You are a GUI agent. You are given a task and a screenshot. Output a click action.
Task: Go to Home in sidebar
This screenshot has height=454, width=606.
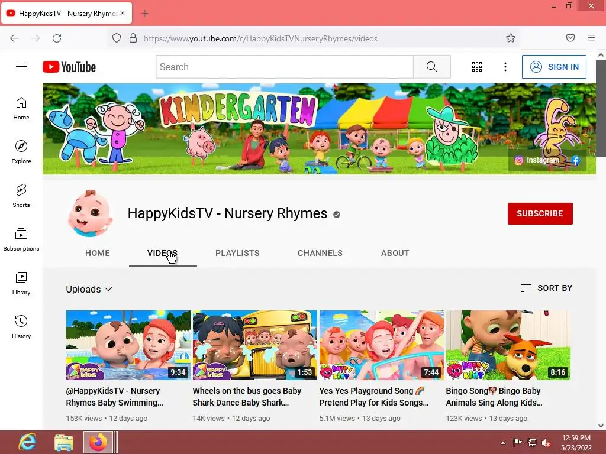click(x=21, y=109)
